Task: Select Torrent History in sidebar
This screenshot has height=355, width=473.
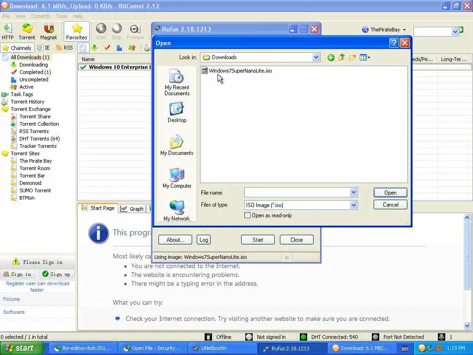Action: (27, 102)
